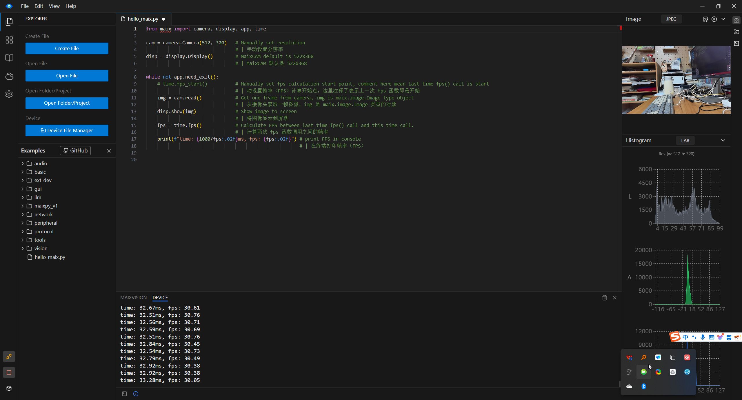742x400 pixels.
Task: Toggle the camera panel button
Action: 736,20
